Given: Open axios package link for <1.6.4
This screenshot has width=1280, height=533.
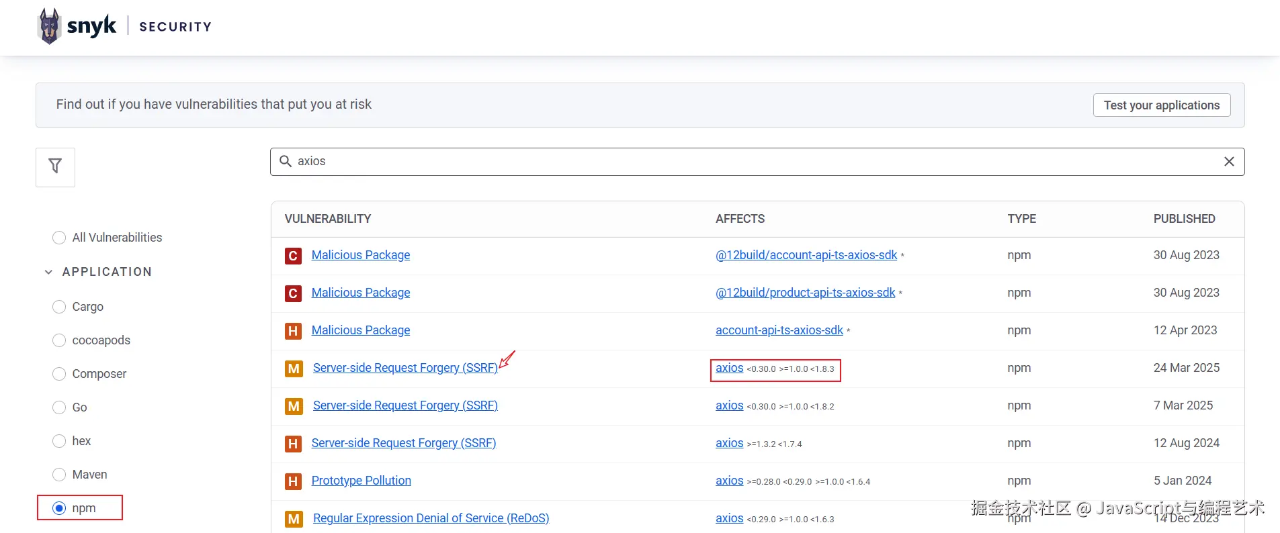Looking at the screenshot, I should (730, 481).
